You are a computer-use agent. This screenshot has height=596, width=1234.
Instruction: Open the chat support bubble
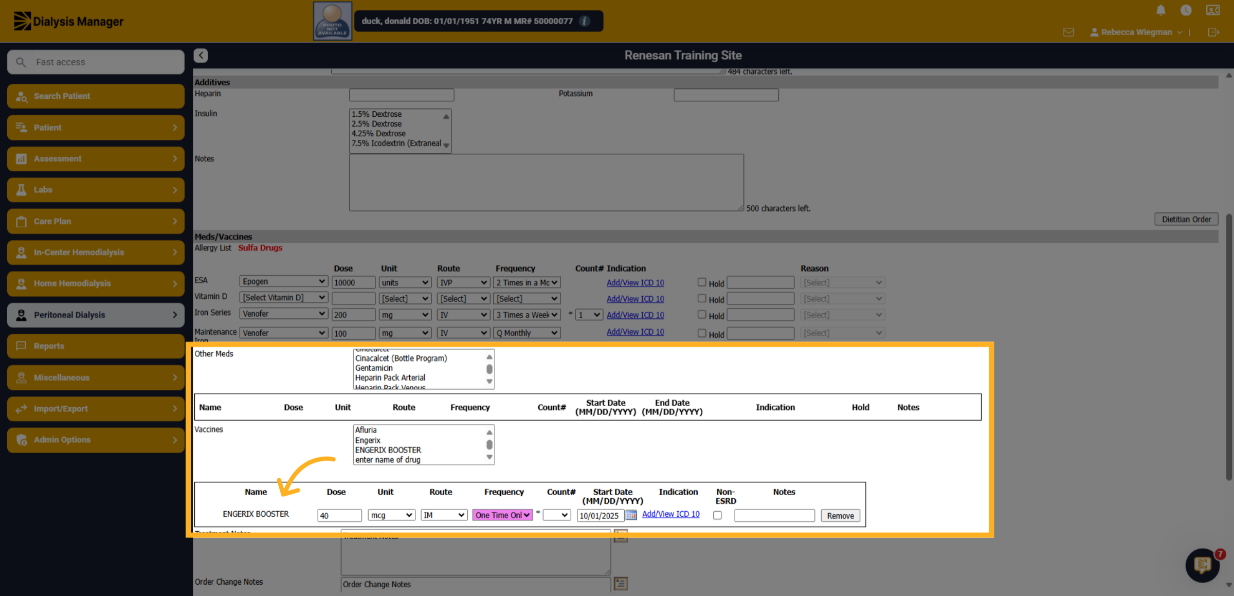coord(1202,566)
